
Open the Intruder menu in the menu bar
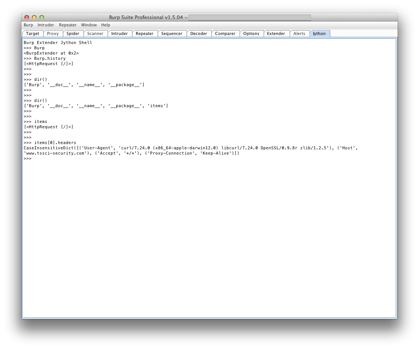[x=46, y=25]
